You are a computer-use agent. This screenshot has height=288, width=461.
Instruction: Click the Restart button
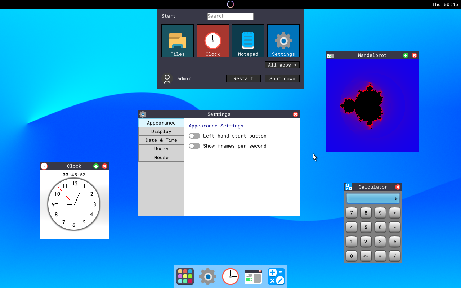[x=243, y=78]
